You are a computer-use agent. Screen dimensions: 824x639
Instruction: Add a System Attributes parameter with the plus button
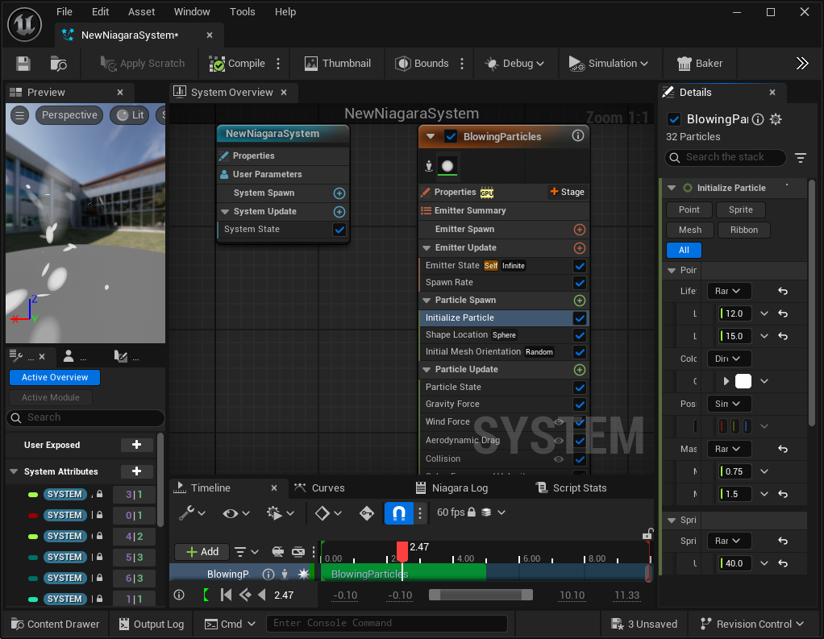click(x=136, y=471)
